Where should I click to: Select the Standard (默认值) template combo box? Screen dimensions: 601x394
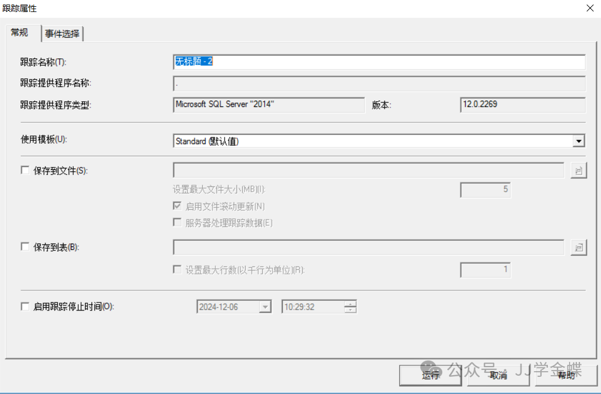pyautogui.click(x=379, y=141)
